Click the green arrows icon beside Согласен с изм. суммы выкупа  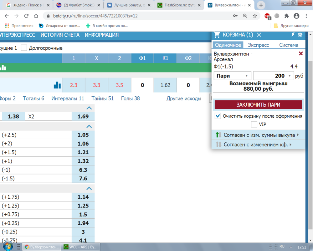pyautogui.click(x=218, y=135)
